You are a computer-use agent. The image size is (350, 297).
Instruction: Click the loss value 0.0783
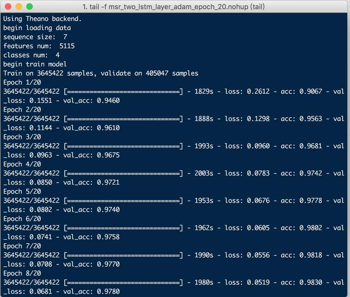pyautogui.click(x=258, y=173)
